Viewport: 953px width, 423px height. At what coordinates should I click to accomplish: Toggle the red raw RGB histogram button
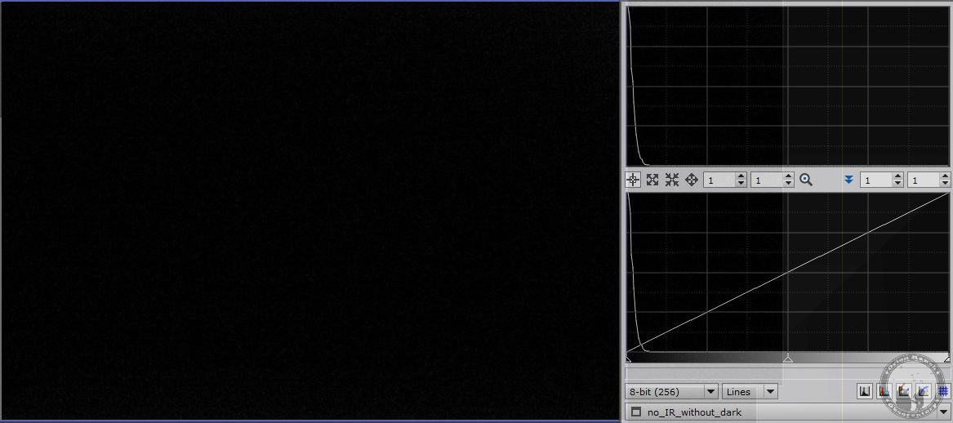[884, 392]
